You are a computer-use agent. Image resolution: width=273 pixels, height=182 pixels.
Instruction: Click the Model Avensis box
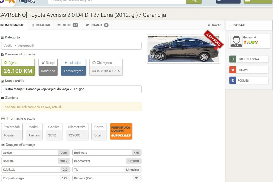34,131
